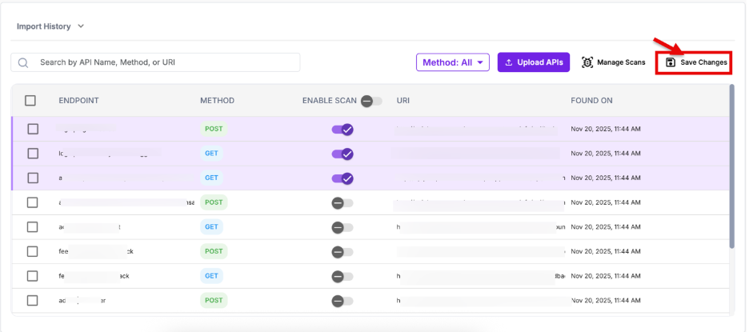Enable scan on POST row ending 'nsa'
Image resolution: width=749 pixels, height=332 pixels.
click(x=342, y=203)
